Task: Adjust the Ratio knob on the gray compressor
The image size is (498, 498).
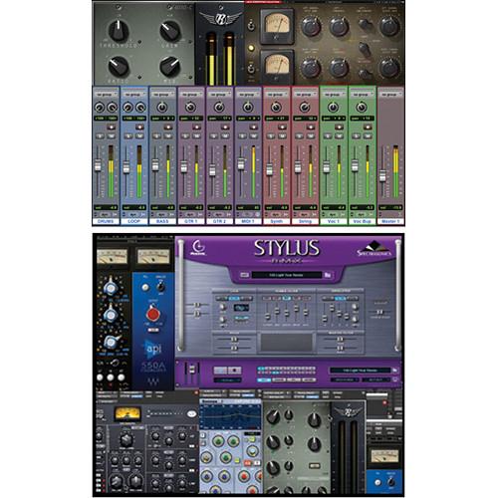Action: point(119,66)
